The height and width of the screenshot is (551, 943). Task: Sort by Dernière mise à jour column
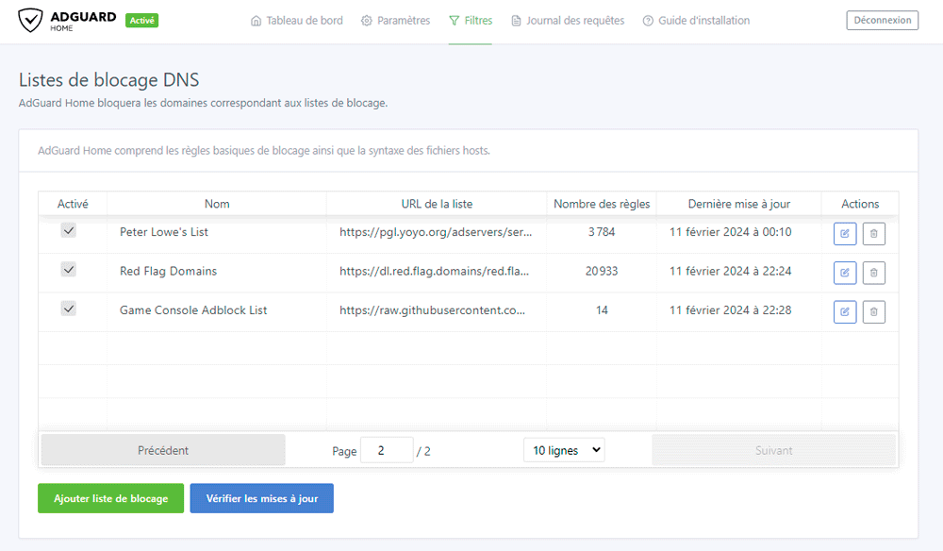(x=739, y=204)
